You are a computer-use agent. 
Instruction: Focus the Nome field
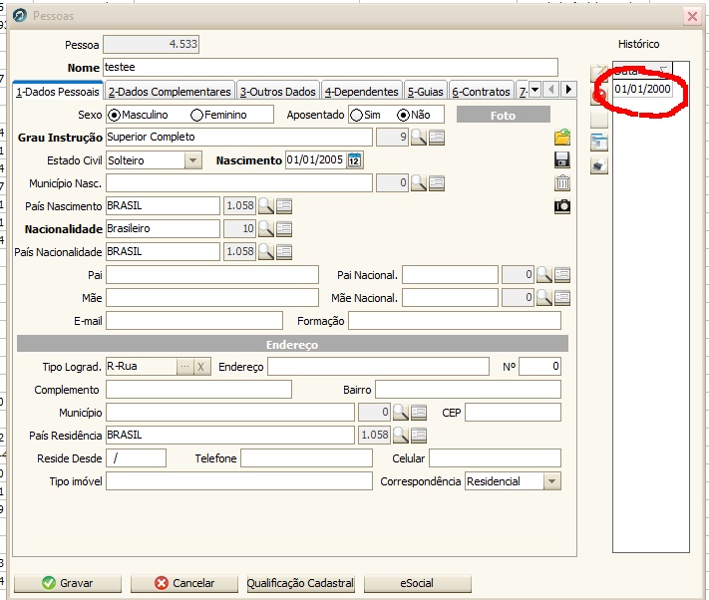330,68
